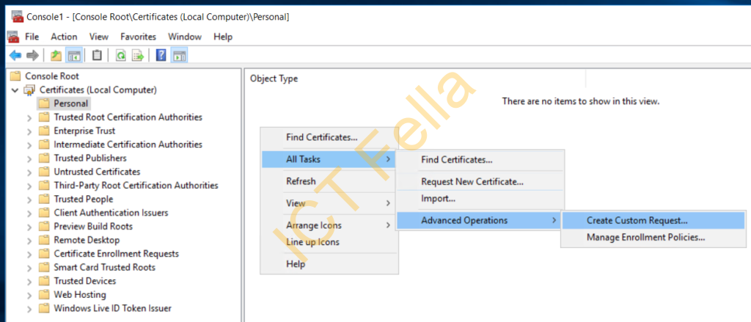Image resolution: width=751 pixels, height=322 pixels.
Task: Select Request New Certificate... menu entry
Action: [480, 182]
